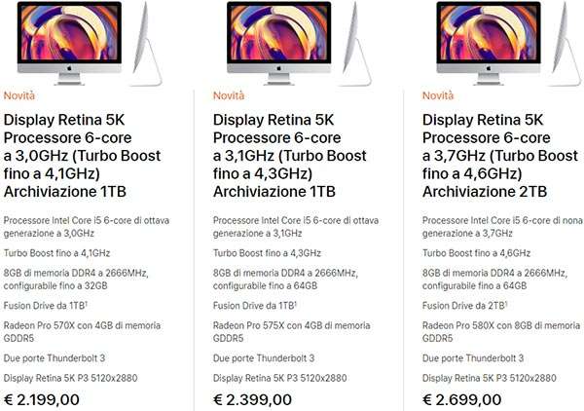Click the € 2.199,00 price
The image size is (584, 411).
click(43, 398)
